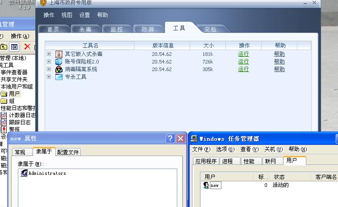Image resolution: width=338 pixels, height=207 pixels.
Task: Sort Task Manager by 状态 column
Action: pos(290,177)
